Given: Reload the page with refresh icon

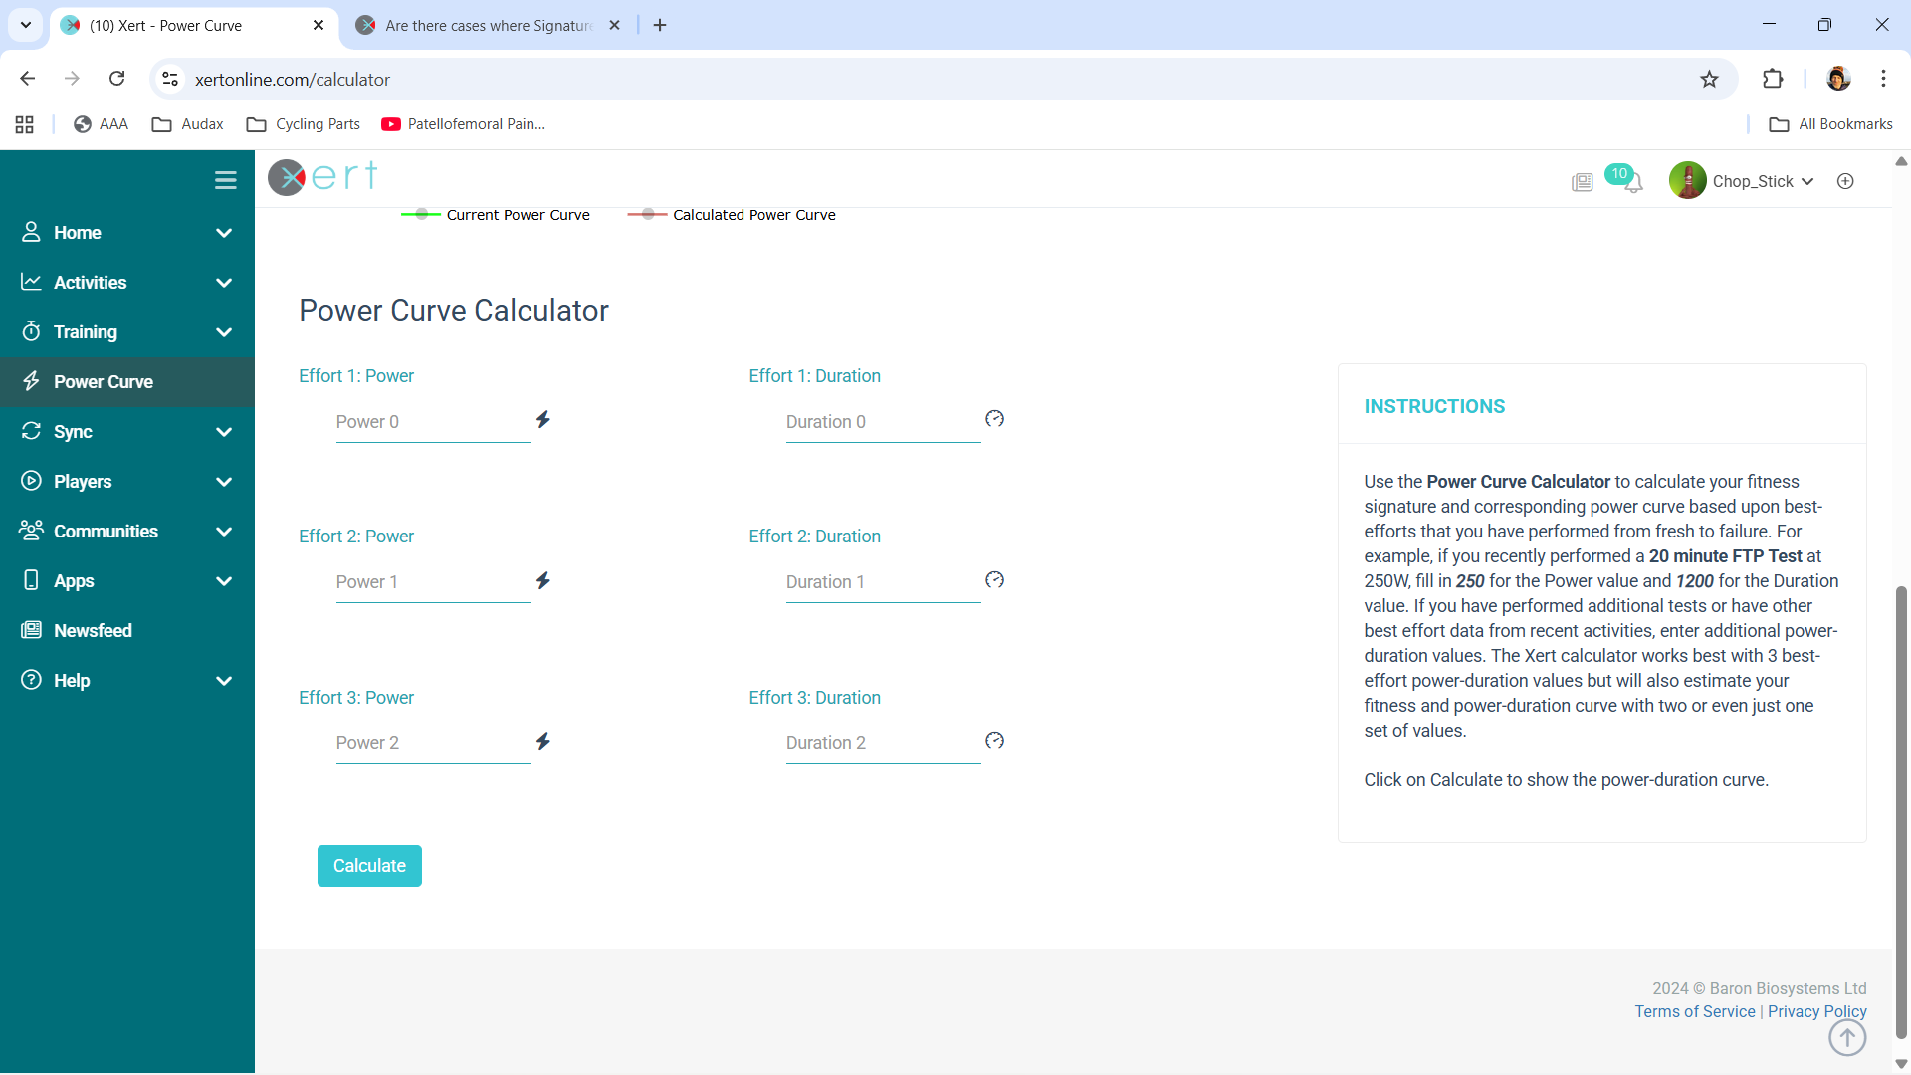Looking at the screenshot, I should coord(117,79).
